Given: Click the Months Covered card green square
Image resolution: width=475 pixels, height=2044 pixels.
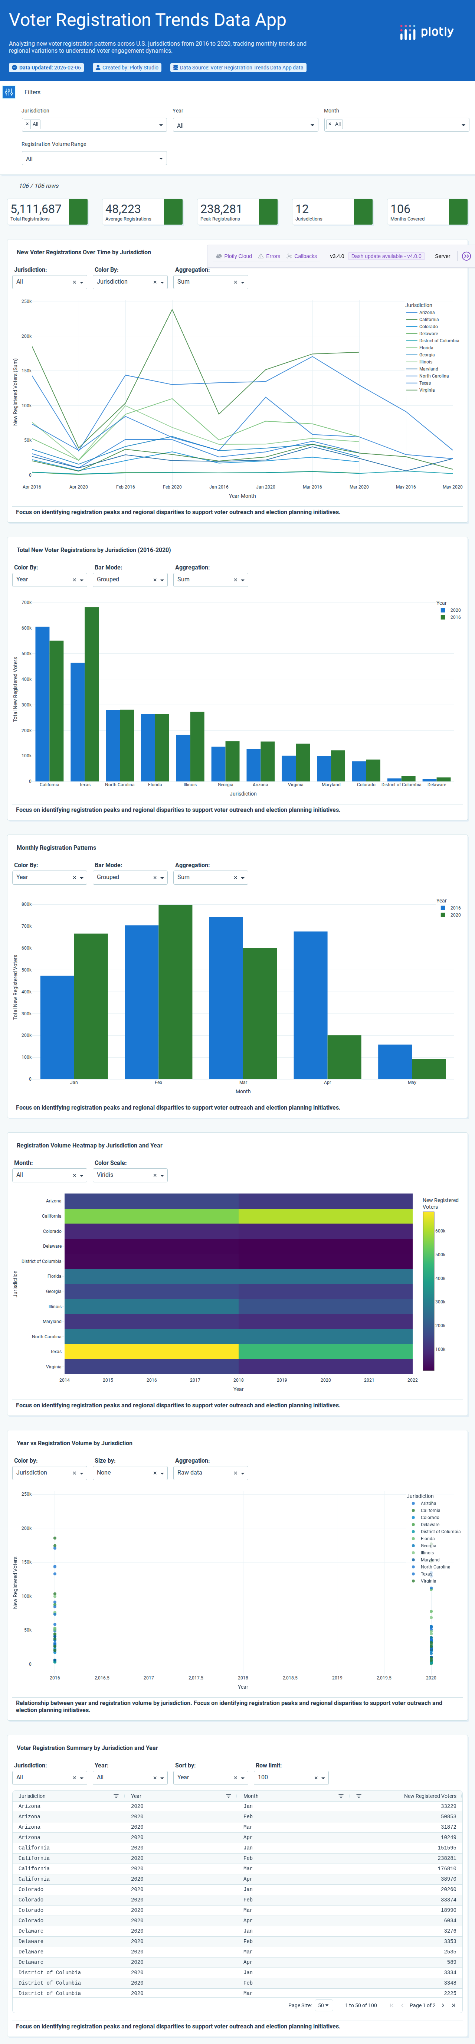Looking at the screenshot, I should [x=458, y=212].
